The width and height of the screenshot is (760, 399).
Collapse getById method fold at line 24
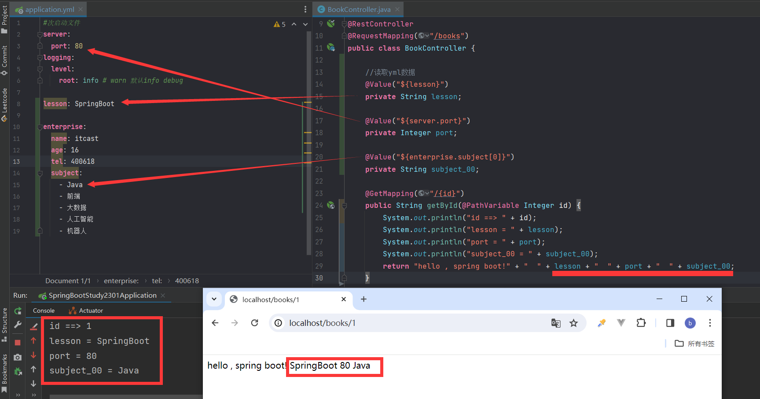(344, 206)
